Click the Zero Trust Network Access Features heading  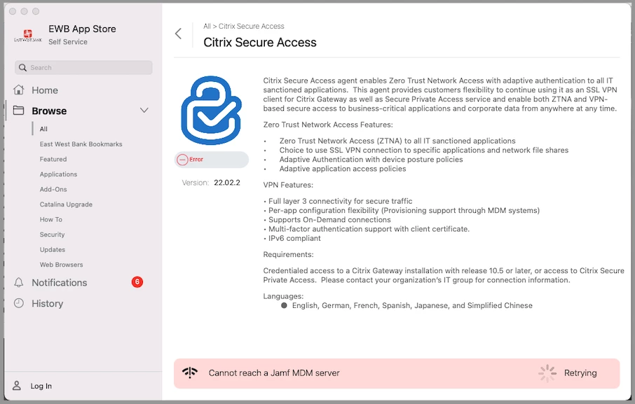point(328,125)
